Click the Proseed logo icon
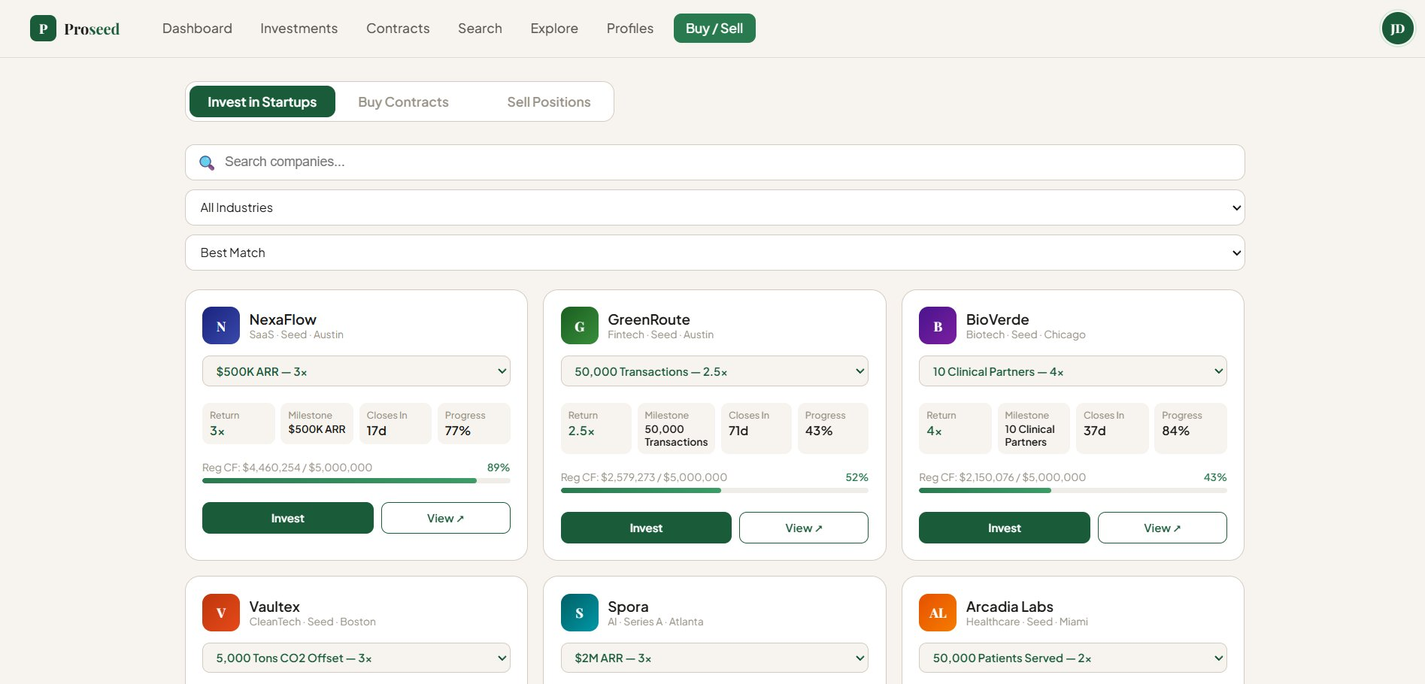This screenshot has width=1425, height=684. [x=43, y=29]
